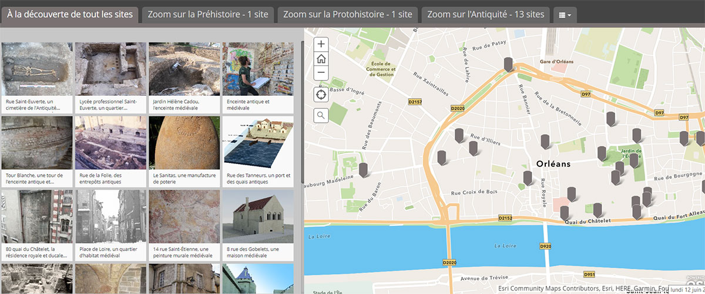The height and width of the screenshot is (294, 705).
Task: Open the Lycée professionnel Saint-Euverte excavation photo
Action: (x=111, y=69)
